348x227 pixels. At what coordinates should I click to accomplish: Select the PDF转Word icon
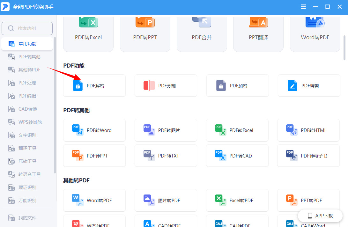tap(78, 130)
